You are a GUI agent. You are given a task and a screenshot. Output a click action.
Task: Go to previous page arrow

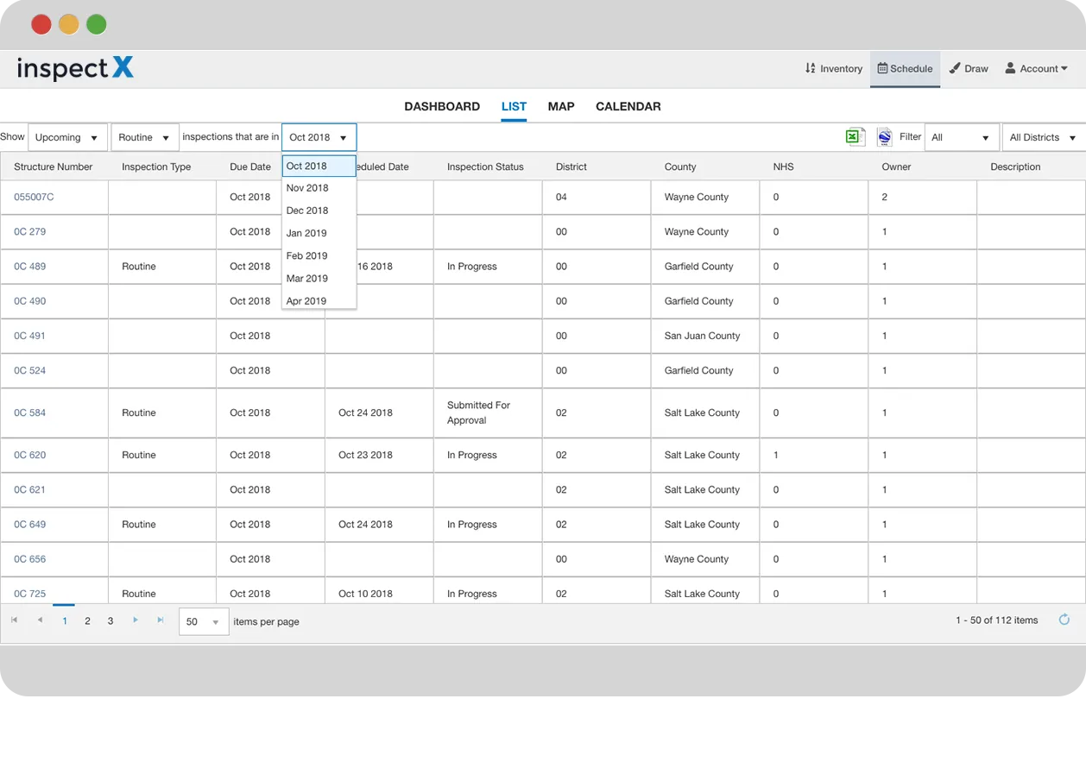pyautogui.click(x=40, y=620)
